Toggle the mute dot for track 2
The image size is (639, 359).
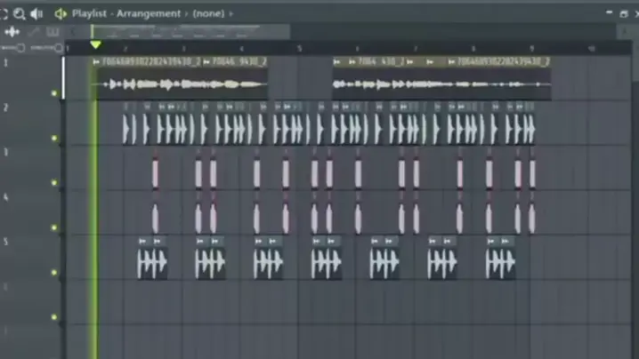[x=54, y=138]
